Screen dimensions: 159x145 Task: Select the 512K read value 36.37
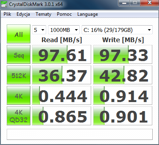tap(62, 75)
